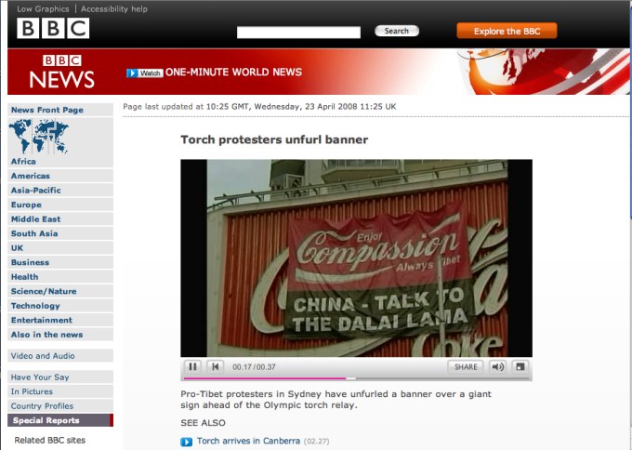Open Science/Nature section

pos(60,291)
